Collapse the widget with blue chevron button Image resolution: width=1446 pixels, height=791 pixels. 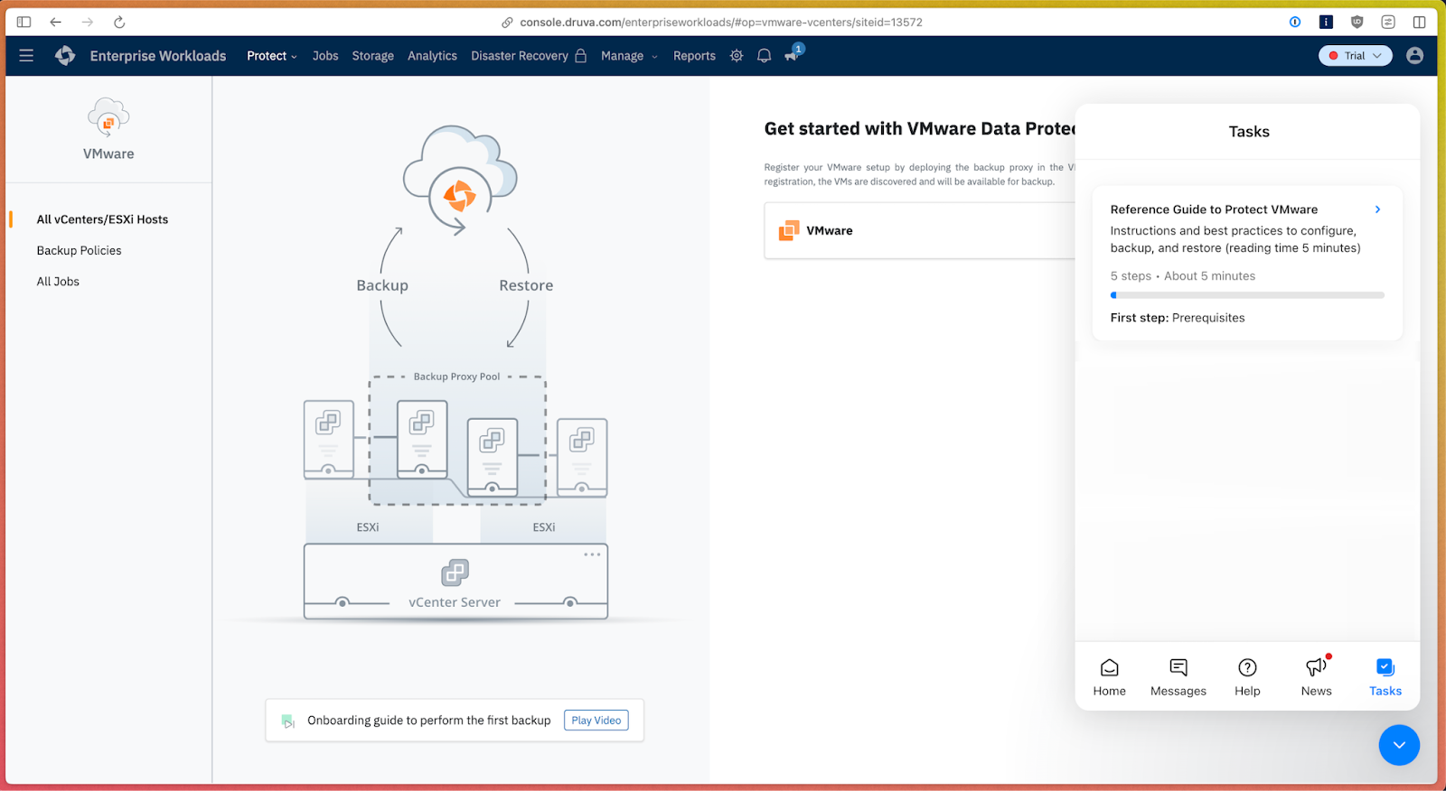point(1398,745)
